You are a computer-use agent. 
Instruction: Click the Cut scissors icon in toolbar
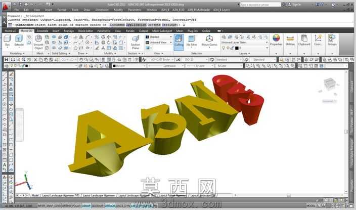pos(35,60)
